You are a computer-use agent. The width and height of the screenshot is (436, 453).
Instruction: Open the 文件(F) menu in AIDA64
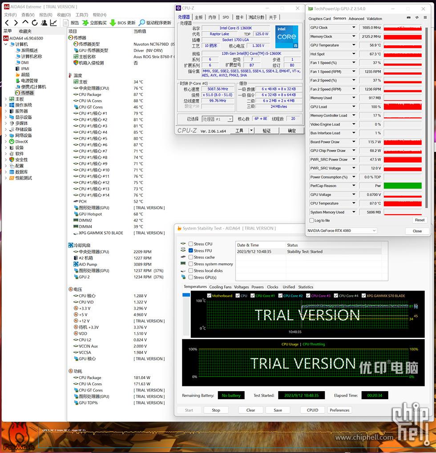[x=10, y=15]
